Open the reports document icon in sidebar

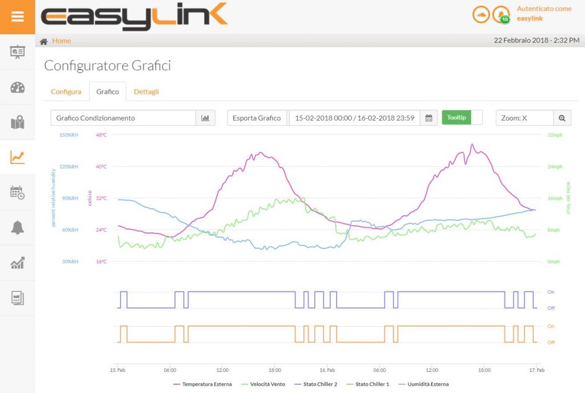point(17,298)
